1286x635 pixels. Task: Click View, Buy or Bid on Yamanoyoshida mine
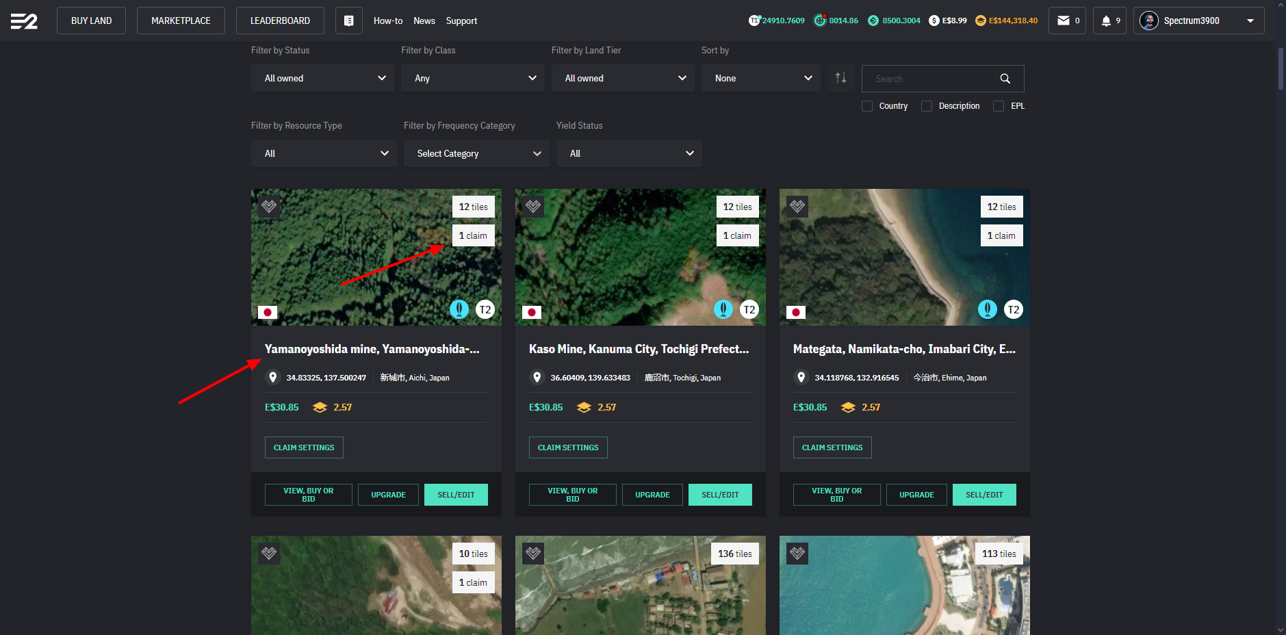point(309,495)
